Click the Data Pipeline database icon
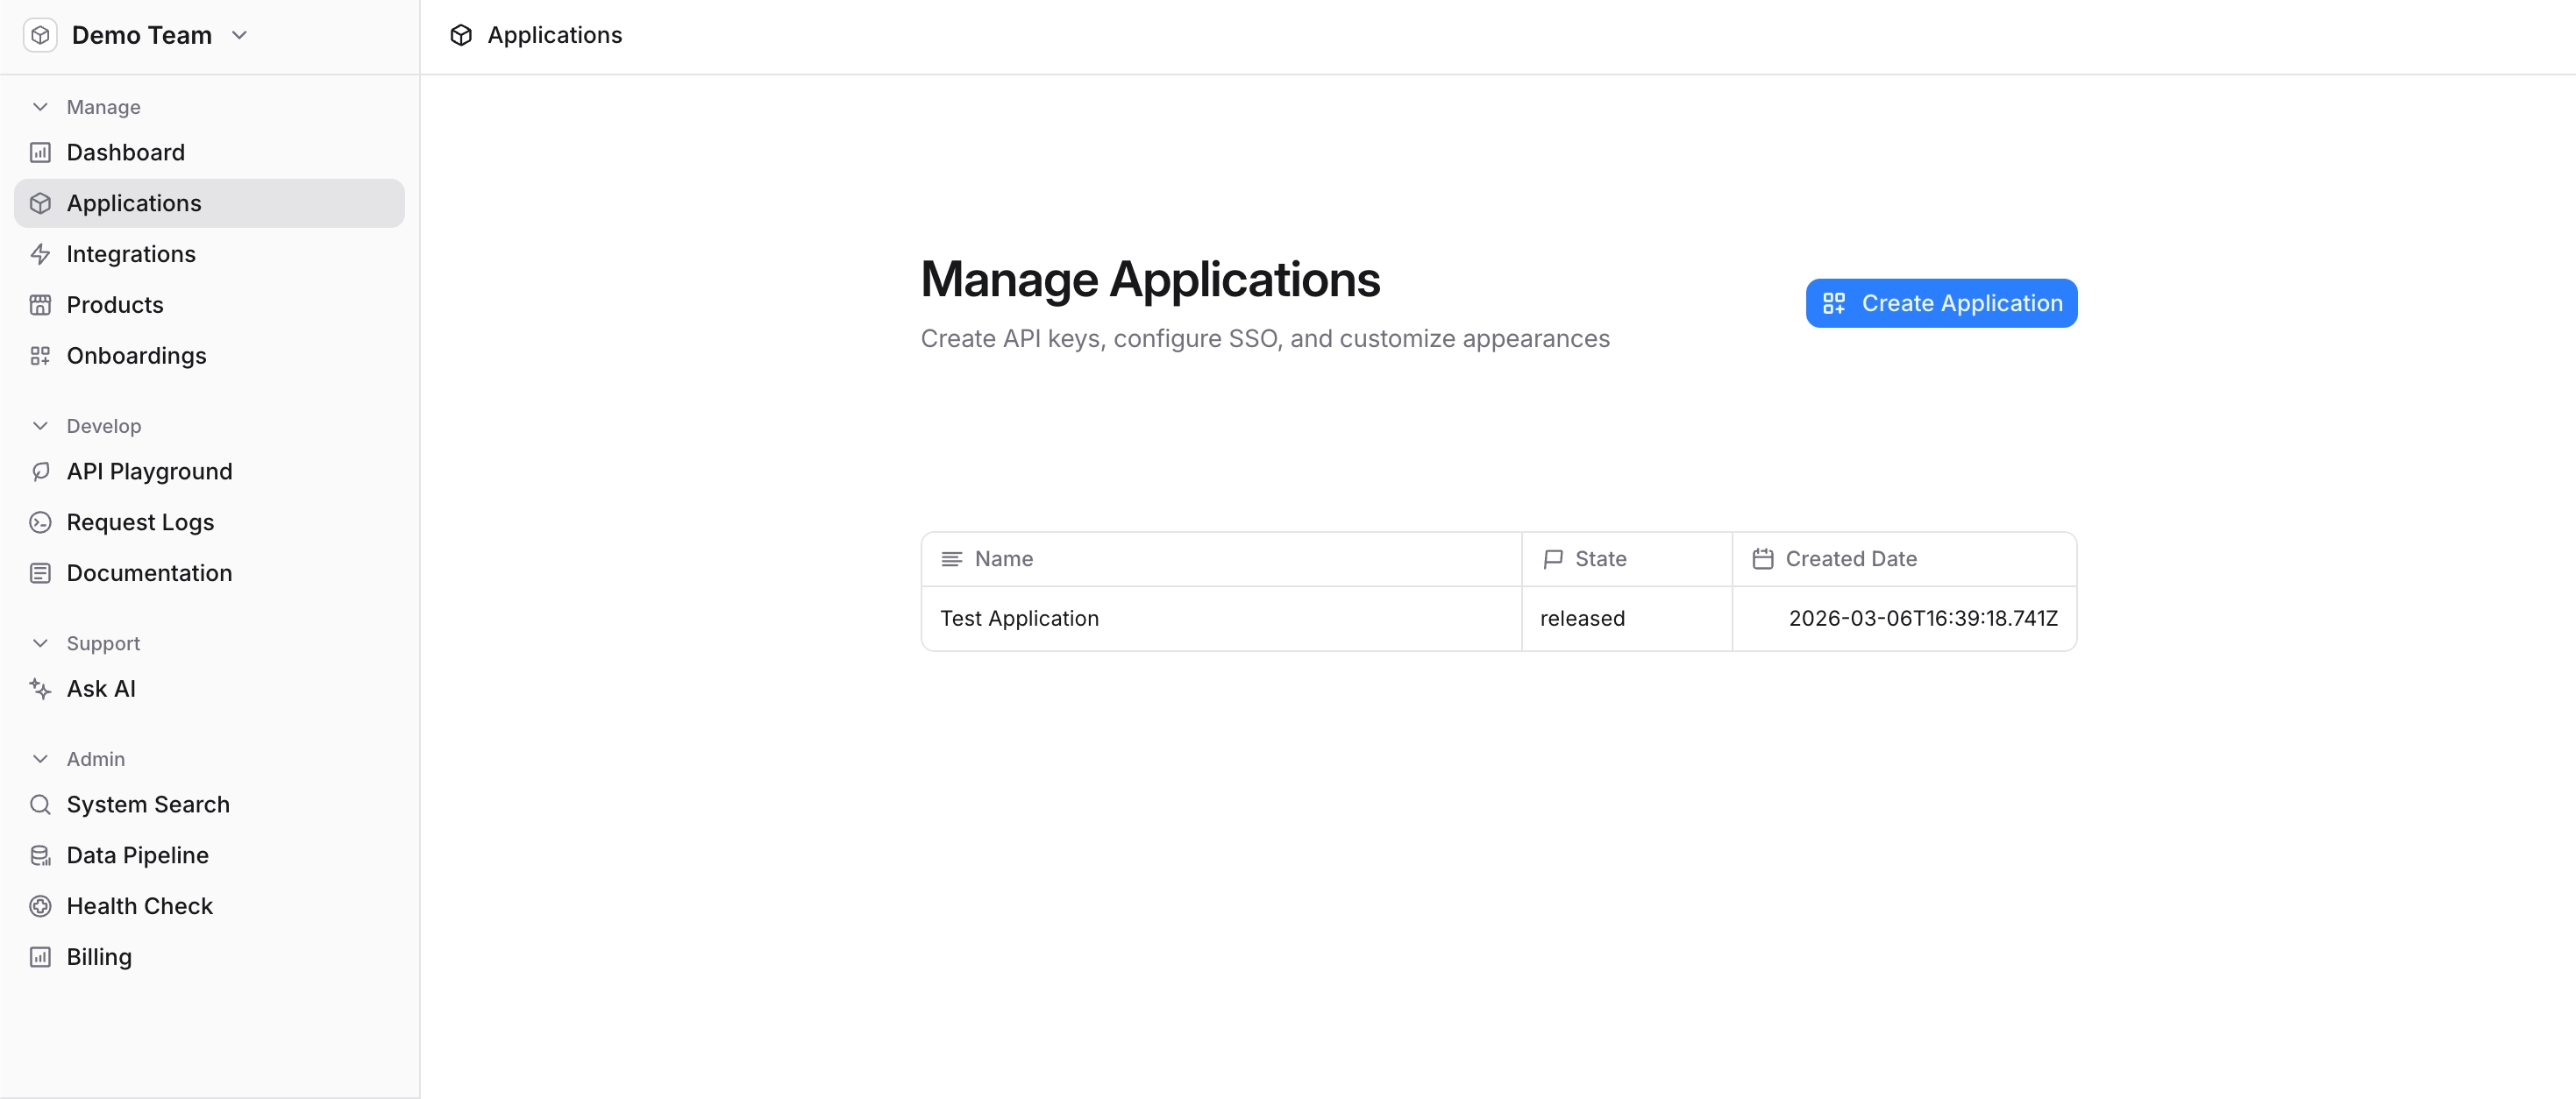The height and width of the screenshot is (1099, 2576). coord(40,856)
